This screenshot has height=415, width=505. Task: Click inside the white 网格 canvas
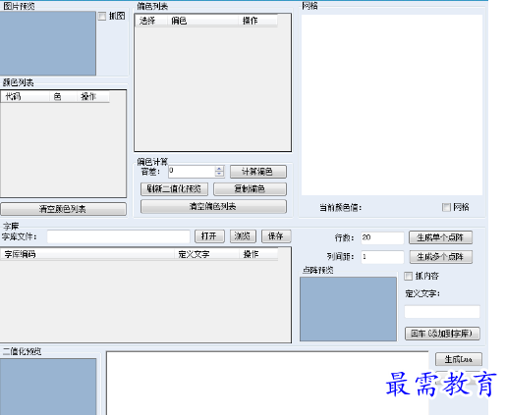pos(392,105)
